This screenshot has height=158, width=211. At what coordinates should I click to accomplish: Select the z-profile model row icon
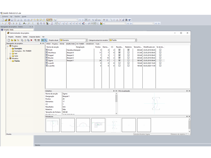47,66
